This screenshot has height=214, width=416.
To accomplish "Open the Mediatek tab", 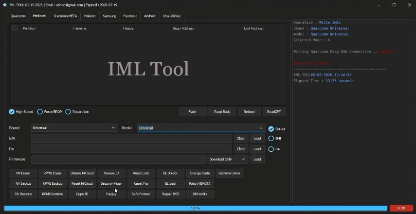I will 39,16.
